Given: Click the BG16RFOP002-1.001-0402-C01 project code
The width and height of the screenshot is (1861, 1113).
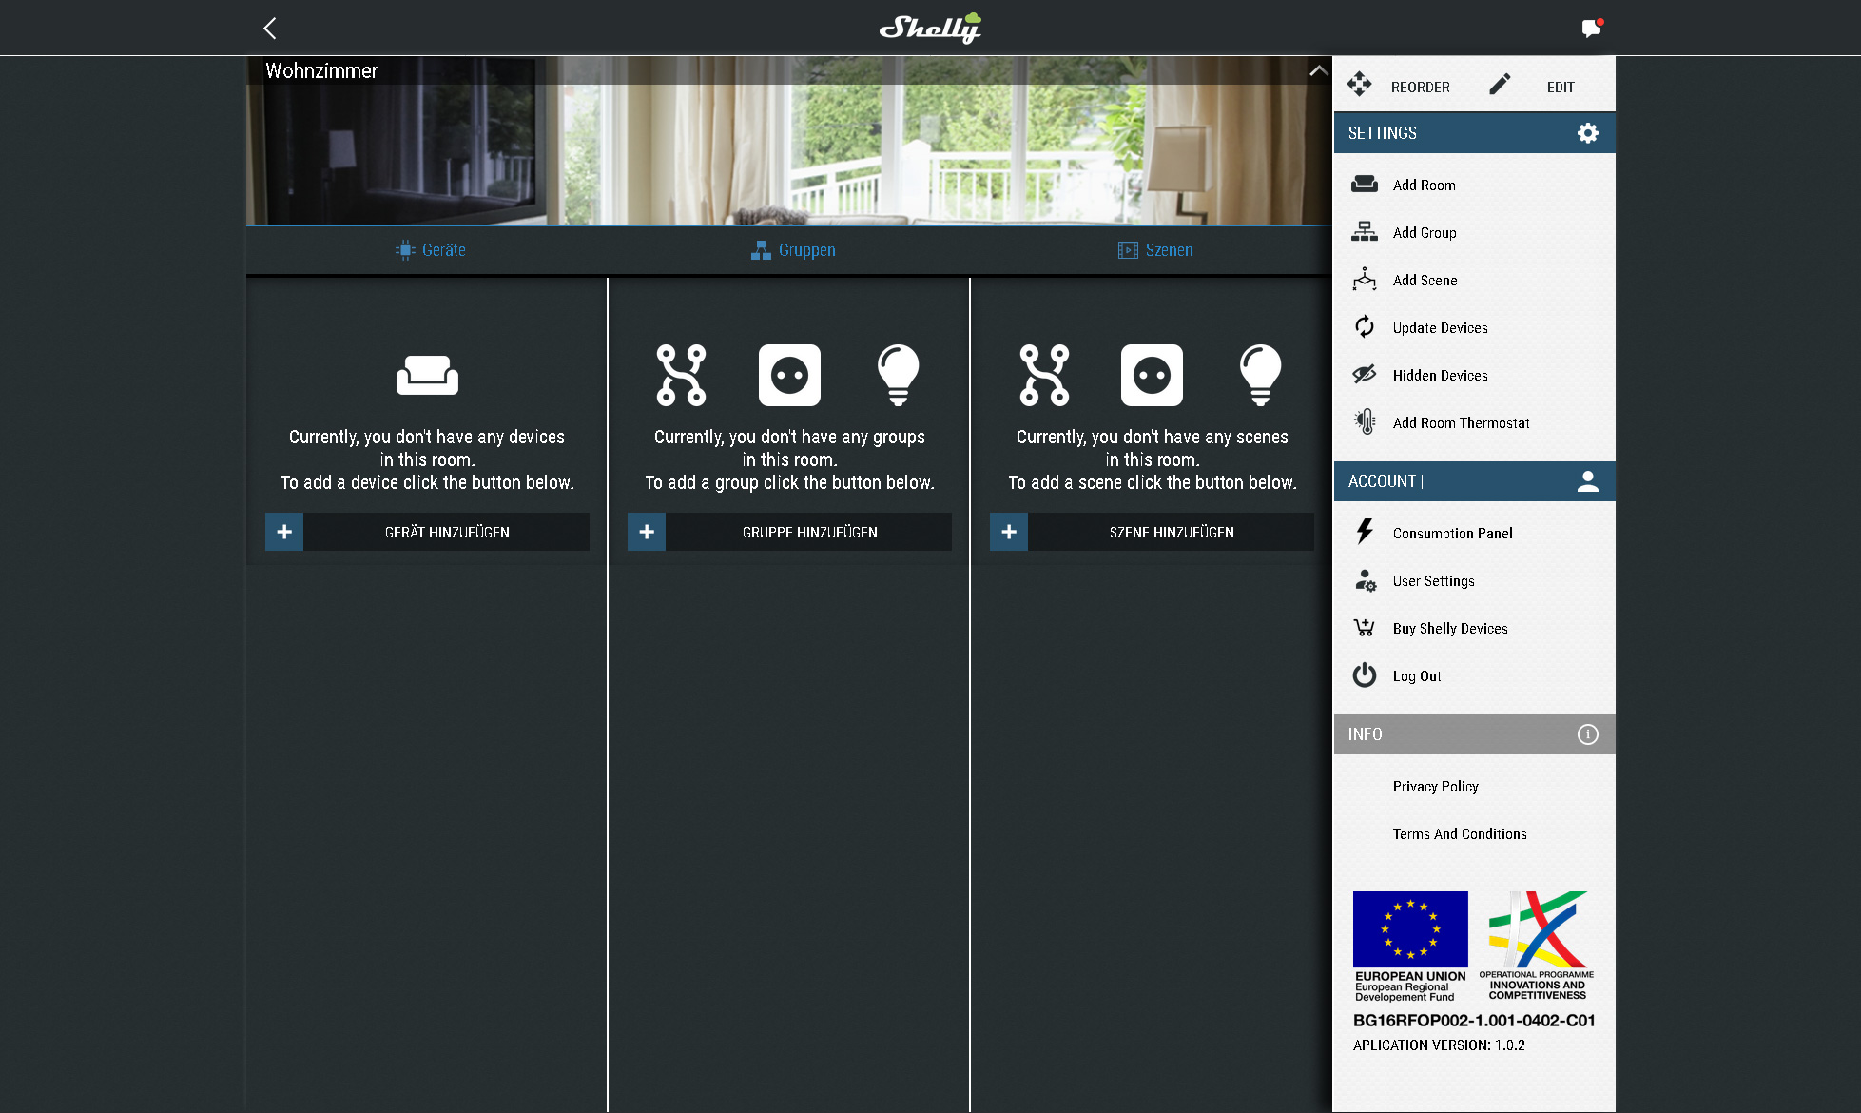Looking at the screenshot, I should coord(1474,1021).
